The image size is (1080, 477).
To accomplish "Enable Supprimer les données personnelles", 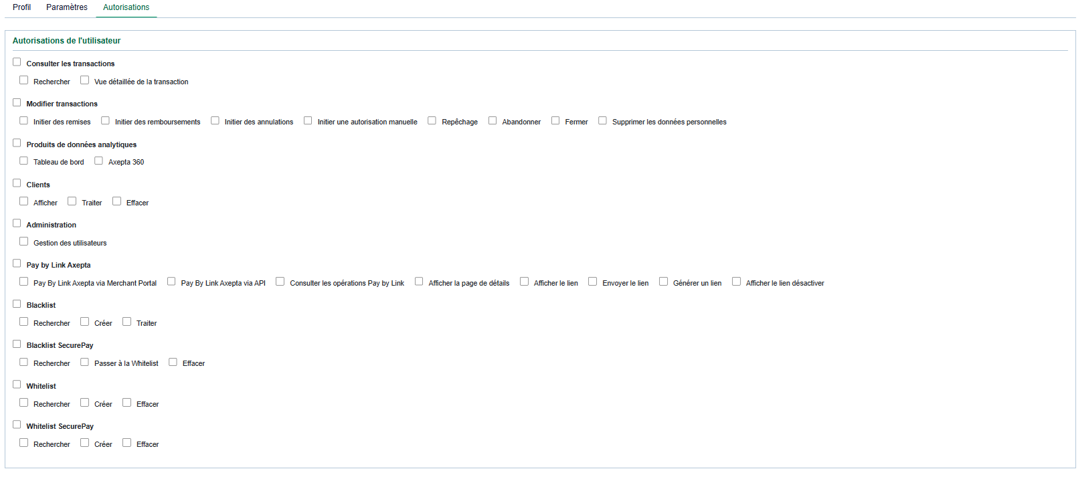I will point(603,120).
